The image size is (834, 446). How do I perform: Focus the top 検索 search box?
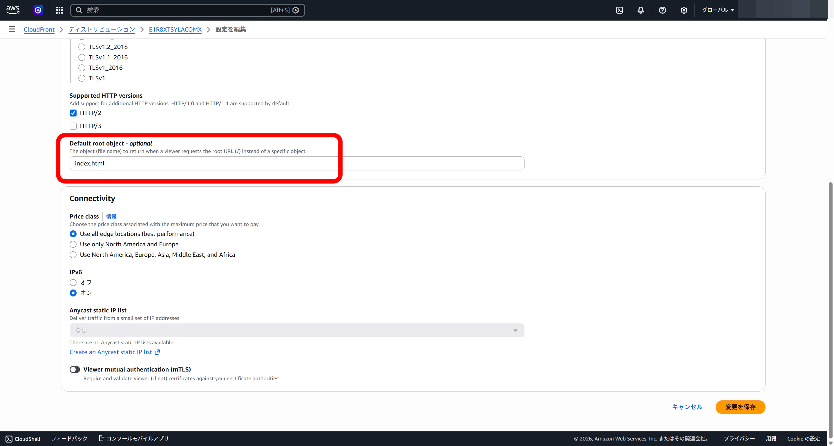(188, 10)
